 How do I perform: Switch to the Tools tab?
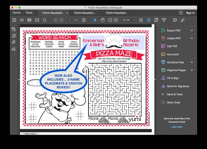29,13
